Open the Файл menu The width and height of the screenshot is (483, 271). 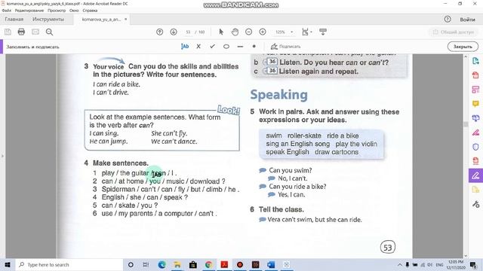pyautogui.click(x=7, y=11)
